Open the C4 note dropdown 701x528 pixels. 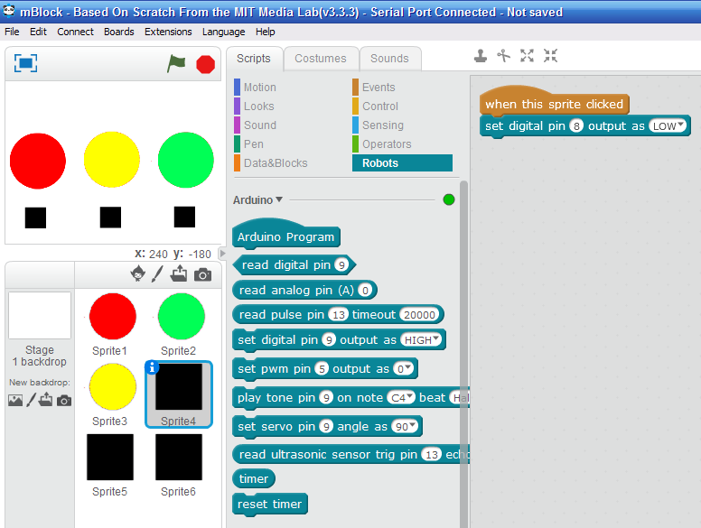pos(401,397)
